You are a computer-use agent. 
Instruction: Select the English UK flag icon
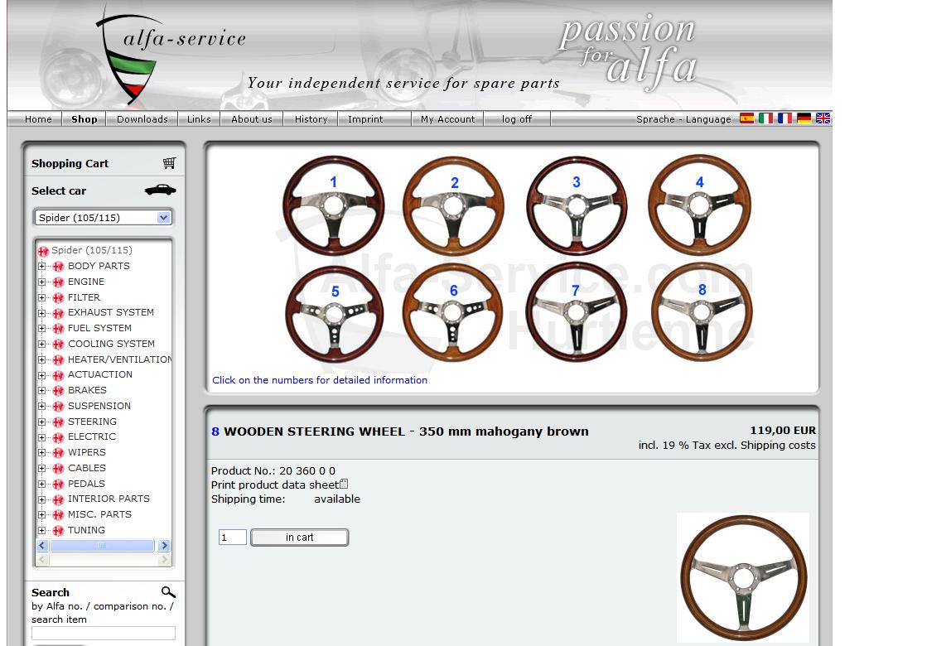click(823, 118)
